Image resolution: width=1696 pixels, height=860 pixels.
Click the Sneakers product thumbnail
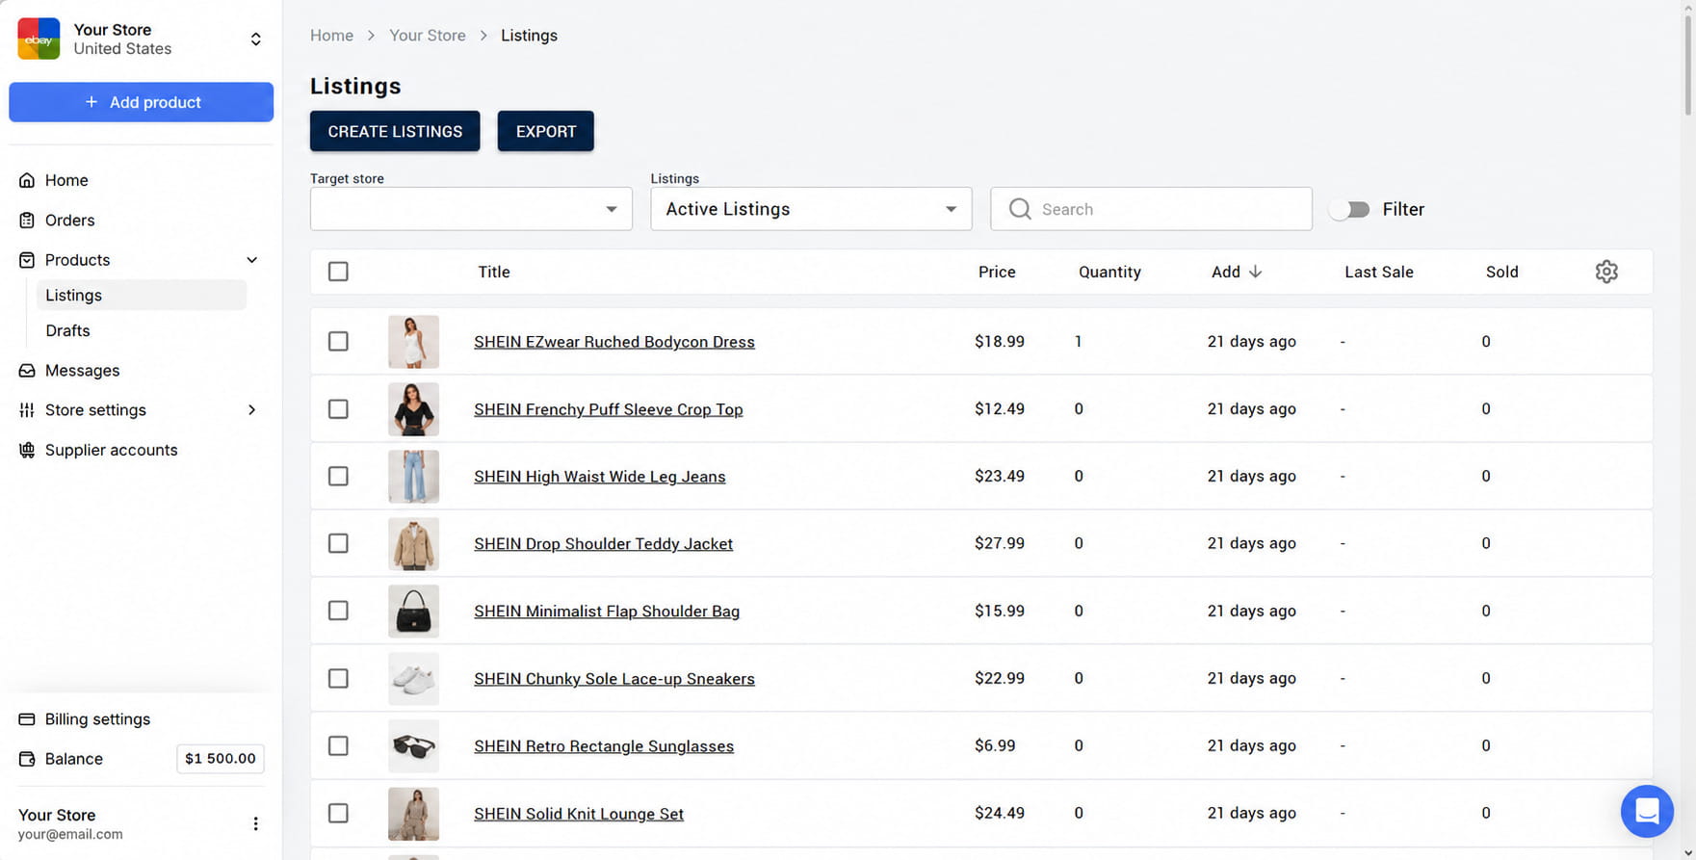pos(413,679)
